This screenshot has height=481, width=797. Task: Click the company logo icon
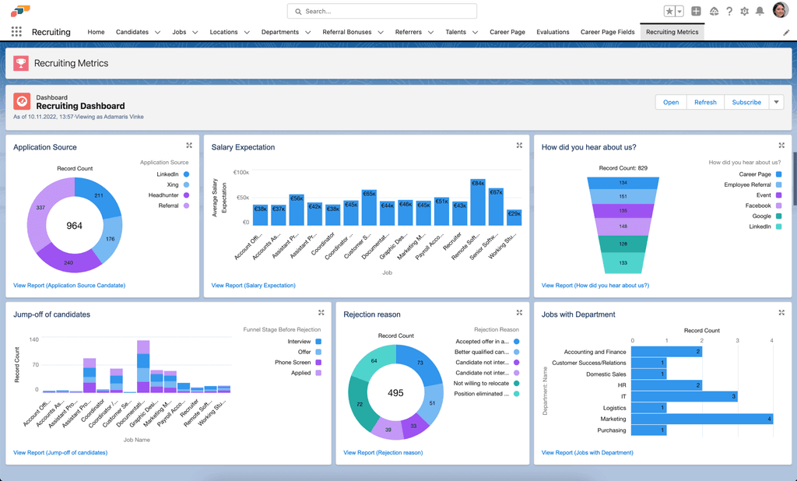[x=20, y=11]
